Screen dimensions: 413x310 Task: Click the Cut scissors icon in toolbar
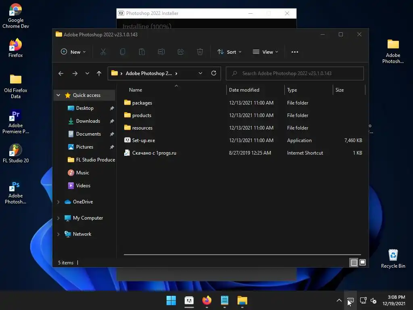tap(103, 52)
